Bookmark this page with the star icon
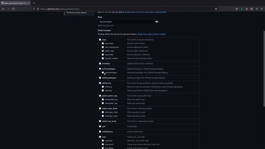265x149 pixels. pos(216,9)
